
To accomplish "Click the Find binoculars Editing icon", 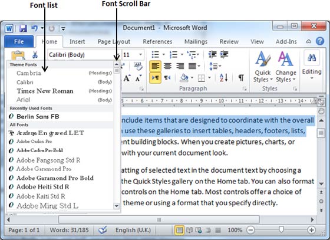I will tap(312, 58).
